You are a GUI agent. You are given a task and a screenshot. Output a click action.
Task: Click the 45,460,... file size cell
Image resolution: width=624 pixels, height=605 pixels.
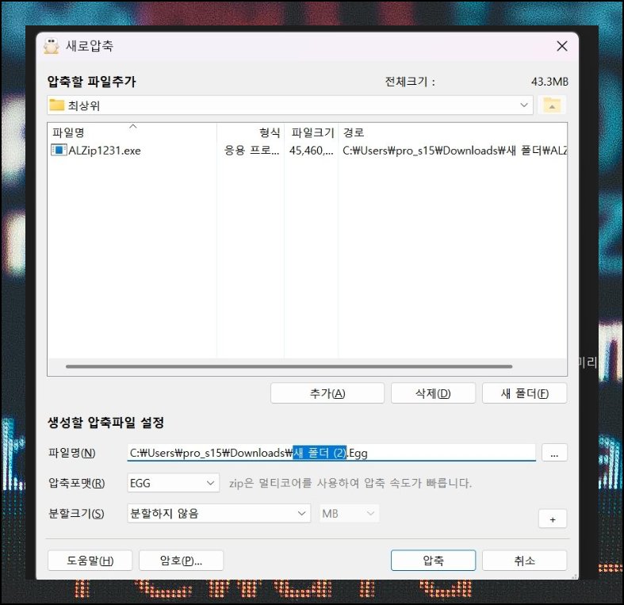coord(311,151)
